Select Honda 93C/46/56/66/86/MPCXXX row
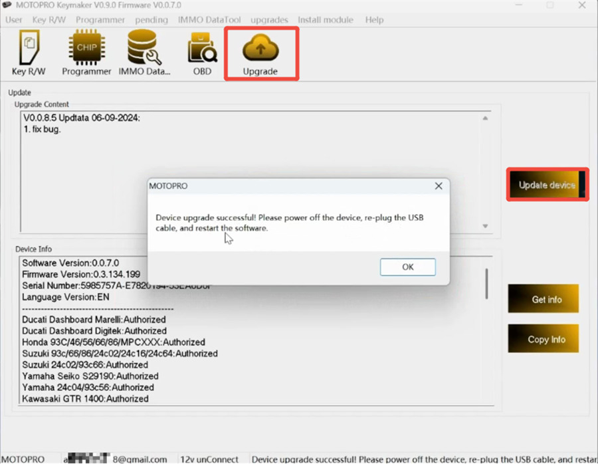Image resolution: width=598 pixels, height=464 pixels. 114,342
